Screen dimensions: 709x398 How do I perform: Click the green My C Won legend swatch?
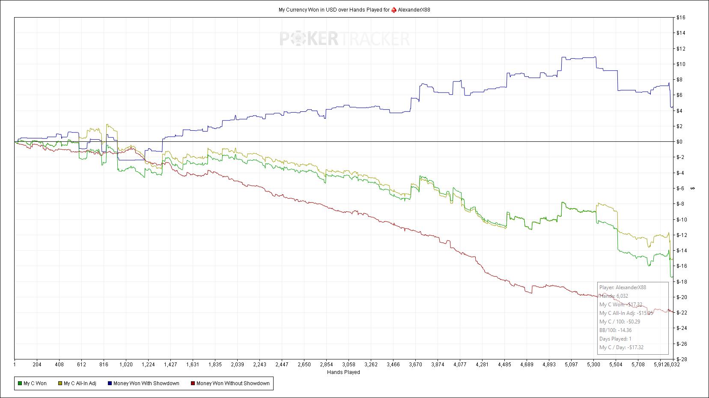tap(20, 383)
